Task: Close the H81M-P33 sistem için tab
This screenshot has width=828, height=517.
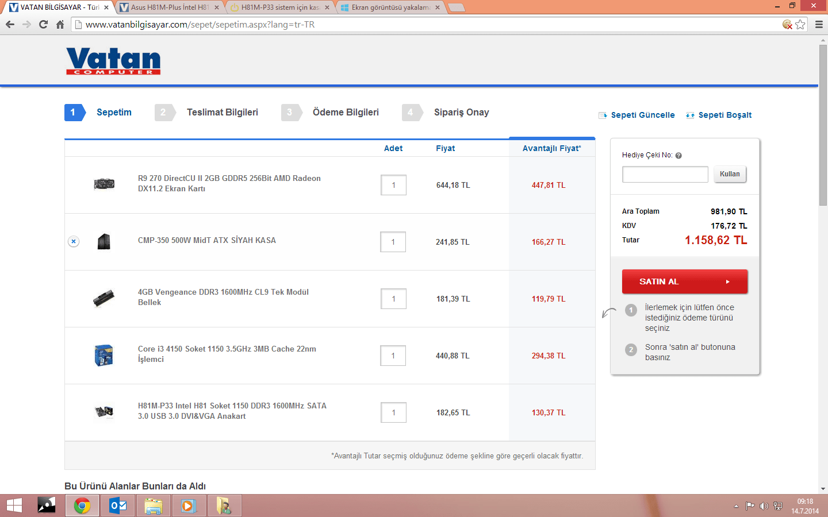Action: 327,7
